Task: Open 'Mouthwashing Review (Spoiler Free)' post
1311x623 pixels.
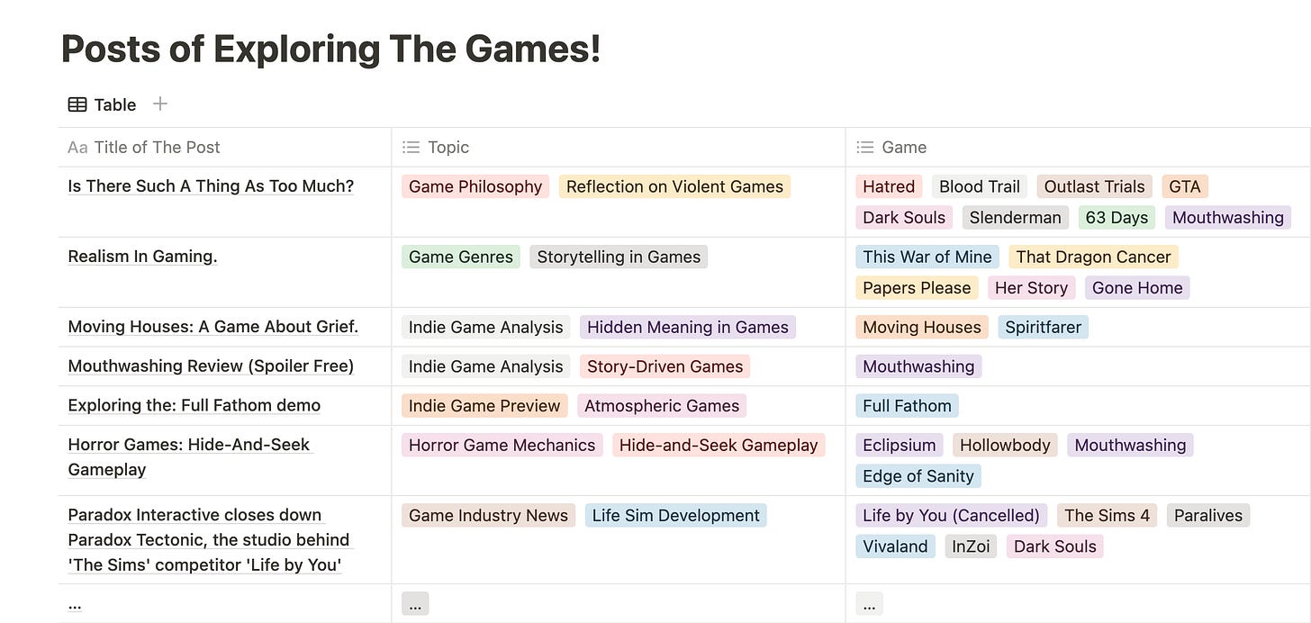Action: [x=211, y=366]
